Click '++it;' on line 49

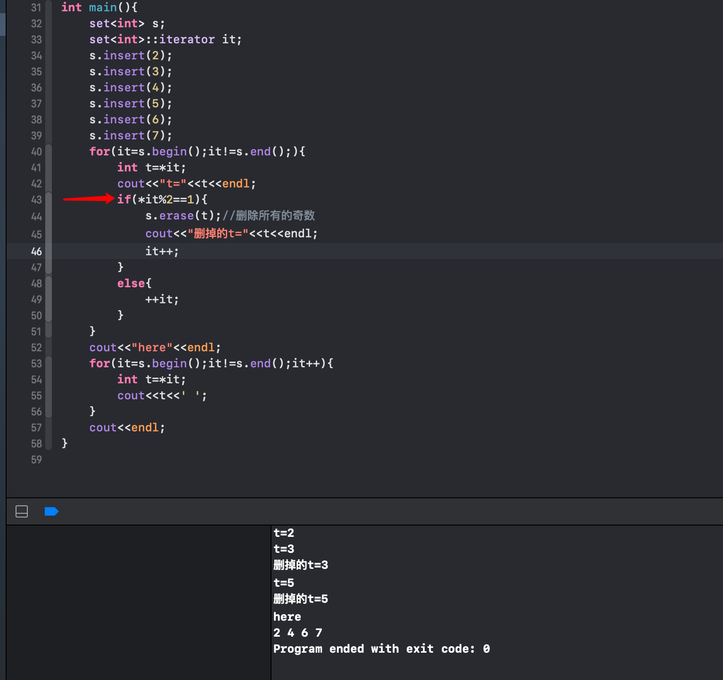[162, 300]
